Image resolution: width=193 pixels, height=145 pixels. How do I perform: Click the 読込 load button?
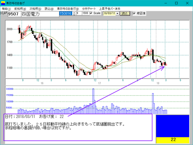tap(125, 13)
